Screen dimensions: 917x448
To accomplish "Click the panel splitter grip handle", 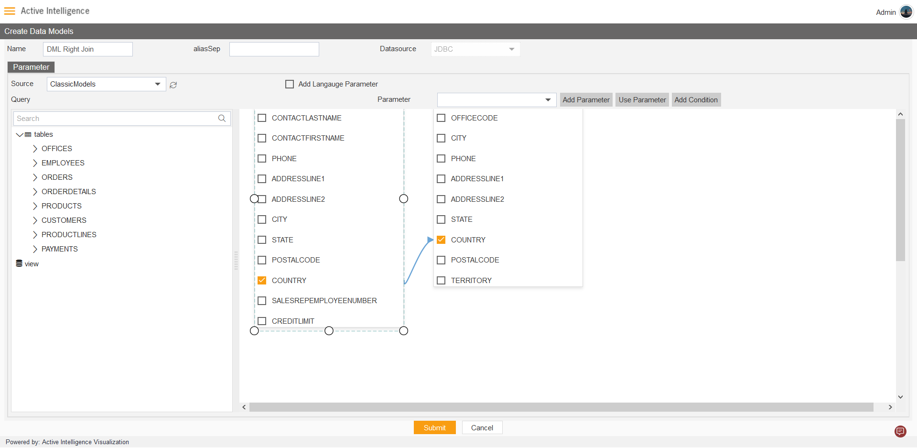I will tap(236, 261).
